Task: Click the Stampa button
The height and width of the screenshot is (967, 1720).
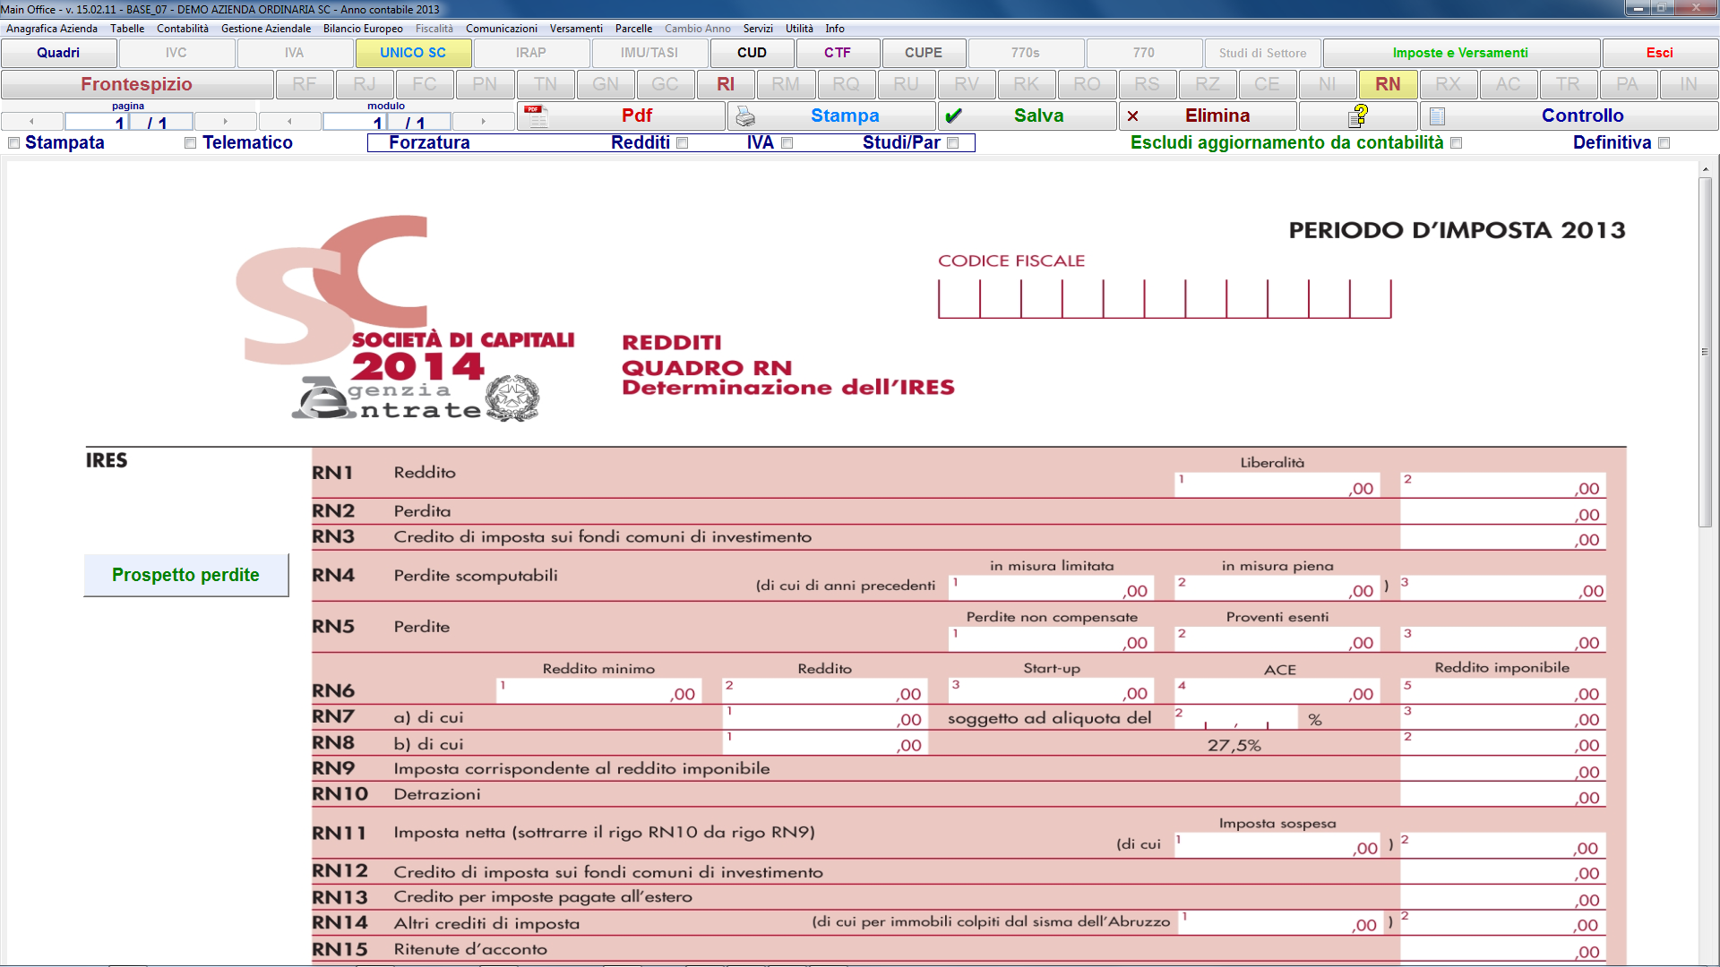Action: click(831, 116)
